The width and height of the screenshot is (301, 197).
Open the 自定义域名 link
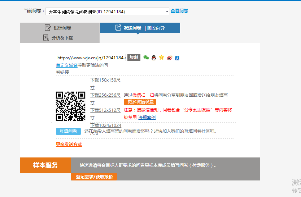coord(67,65)
